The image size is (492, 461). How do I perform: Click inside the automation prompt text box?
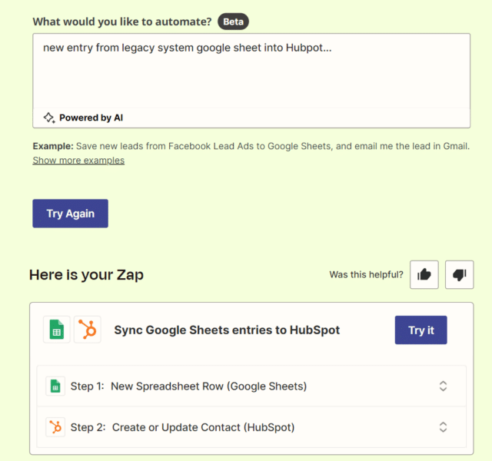coord(251,71)
